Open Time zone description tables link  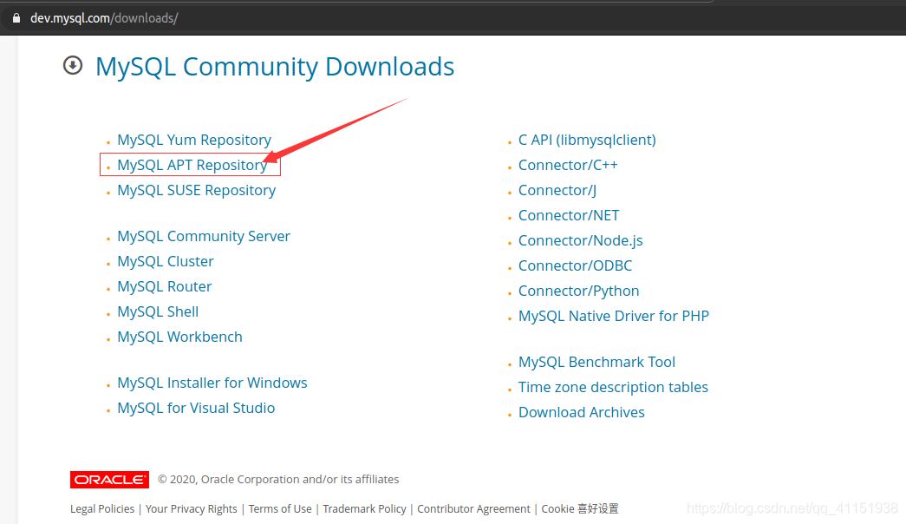(x=613, y=387)
